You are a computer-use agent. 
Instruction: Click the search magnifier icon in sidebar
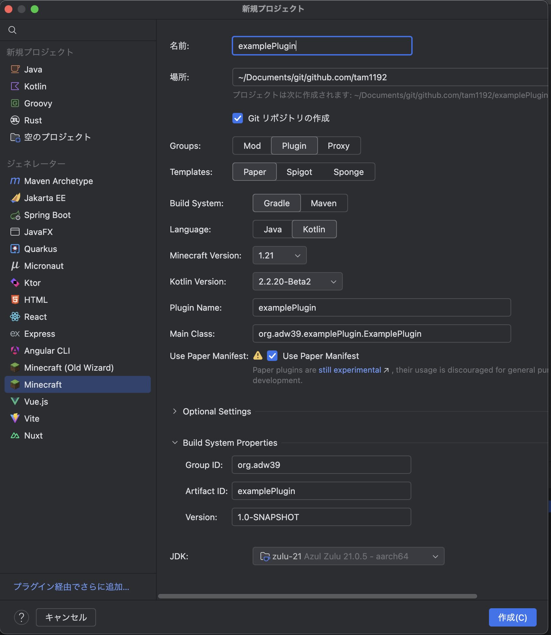coord(12,30)
